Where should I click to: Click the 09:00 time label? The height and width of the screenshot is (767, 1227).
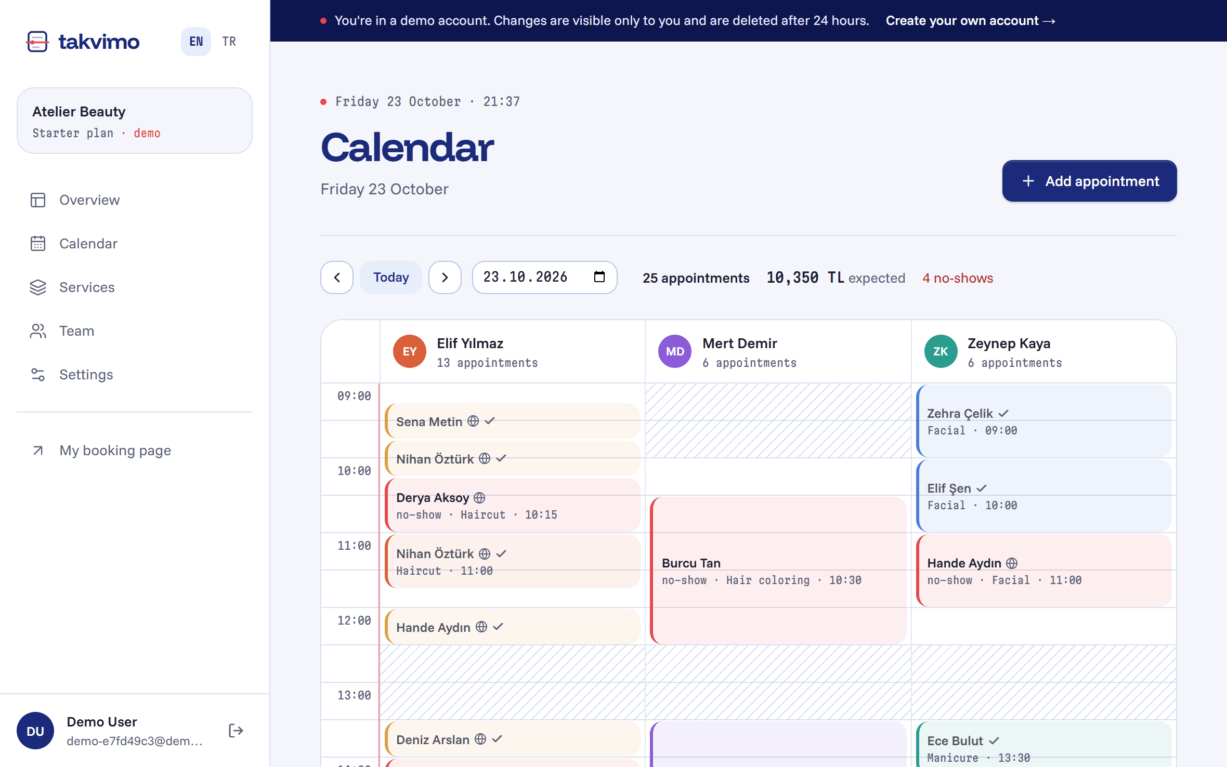354,396
